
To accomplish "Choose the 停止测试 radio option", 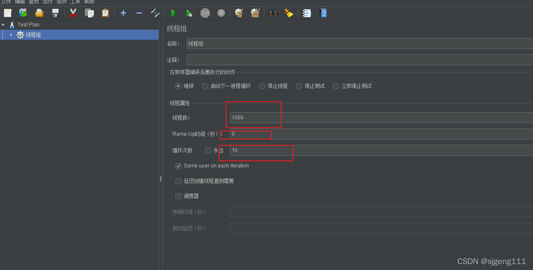I will coord(299,86).
